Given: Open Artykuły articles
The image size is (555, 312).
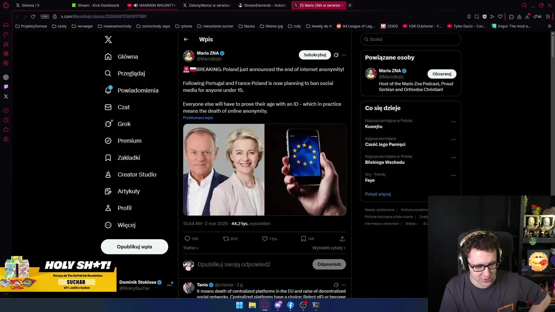Looking at the screenshot, I should [122, 191].
